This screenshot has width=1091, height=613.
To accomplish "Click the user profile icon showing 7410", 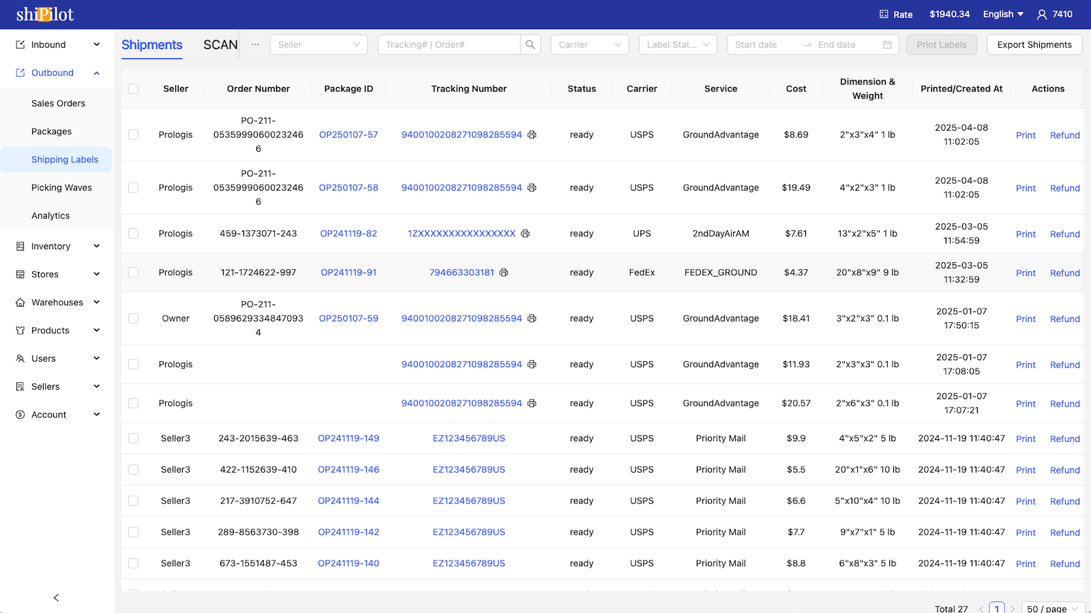I will point(1041,14).
